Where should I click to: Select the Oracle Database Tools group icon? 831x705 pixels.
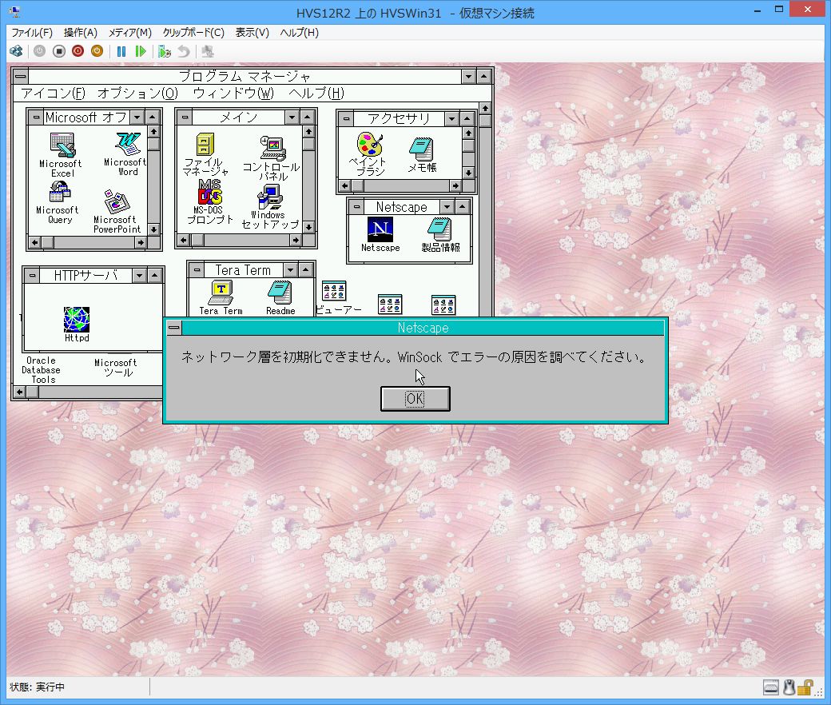pyautogui.click(x=41, y=370)
